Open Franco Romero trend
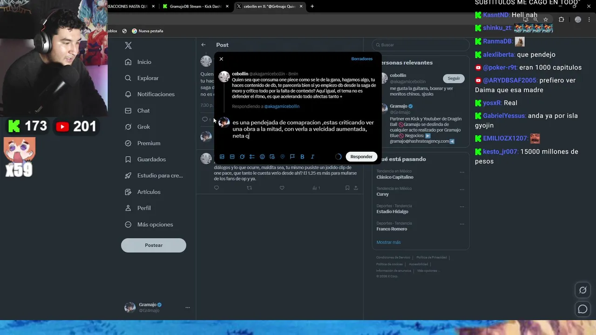Image resolution: width=596 pixels, height=335 pixels. [x=392, y=229]
